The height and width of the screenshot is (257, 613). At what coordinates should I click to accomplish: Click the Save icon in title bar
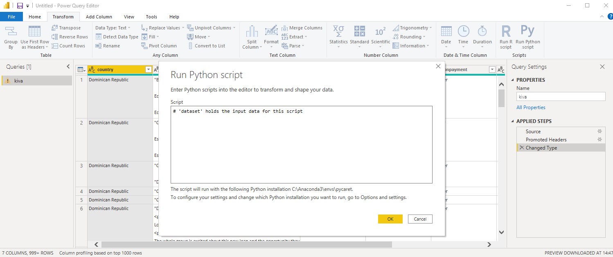pos(20,6)
